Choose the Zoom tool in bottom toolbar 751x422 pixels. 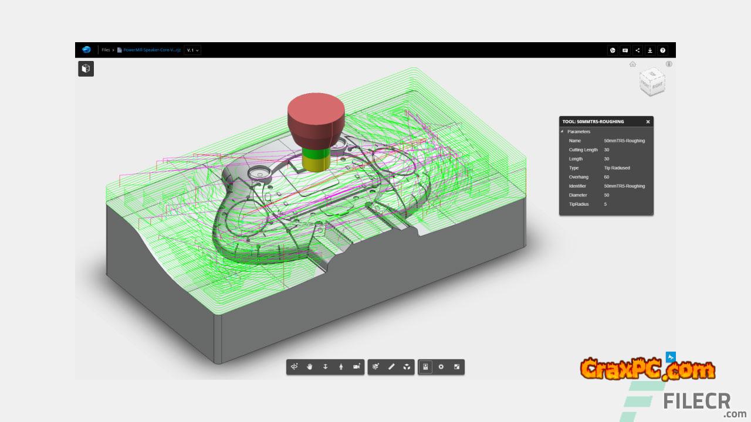(x=326, y=367)
